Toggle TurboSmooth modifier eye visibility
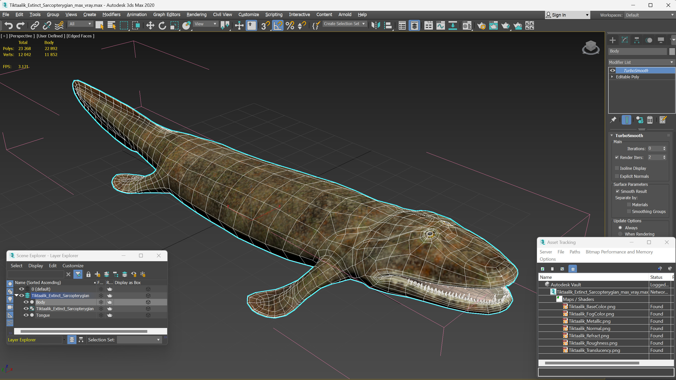Viewport: 676px width, 380px height. (612, 70)
